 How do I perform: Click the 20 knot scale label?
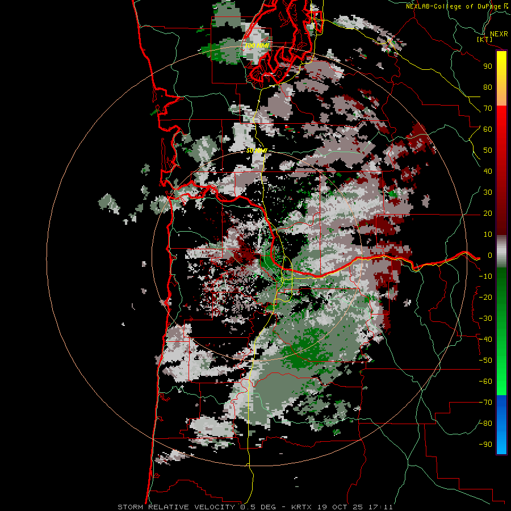point(488,213)
